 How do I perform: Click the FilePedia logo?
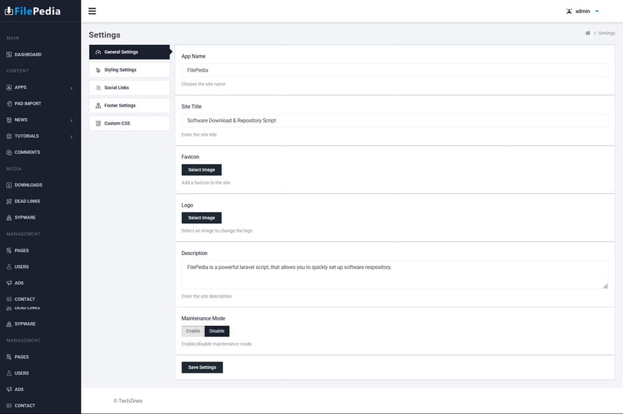pyautogui.click(x=33, y=11)
